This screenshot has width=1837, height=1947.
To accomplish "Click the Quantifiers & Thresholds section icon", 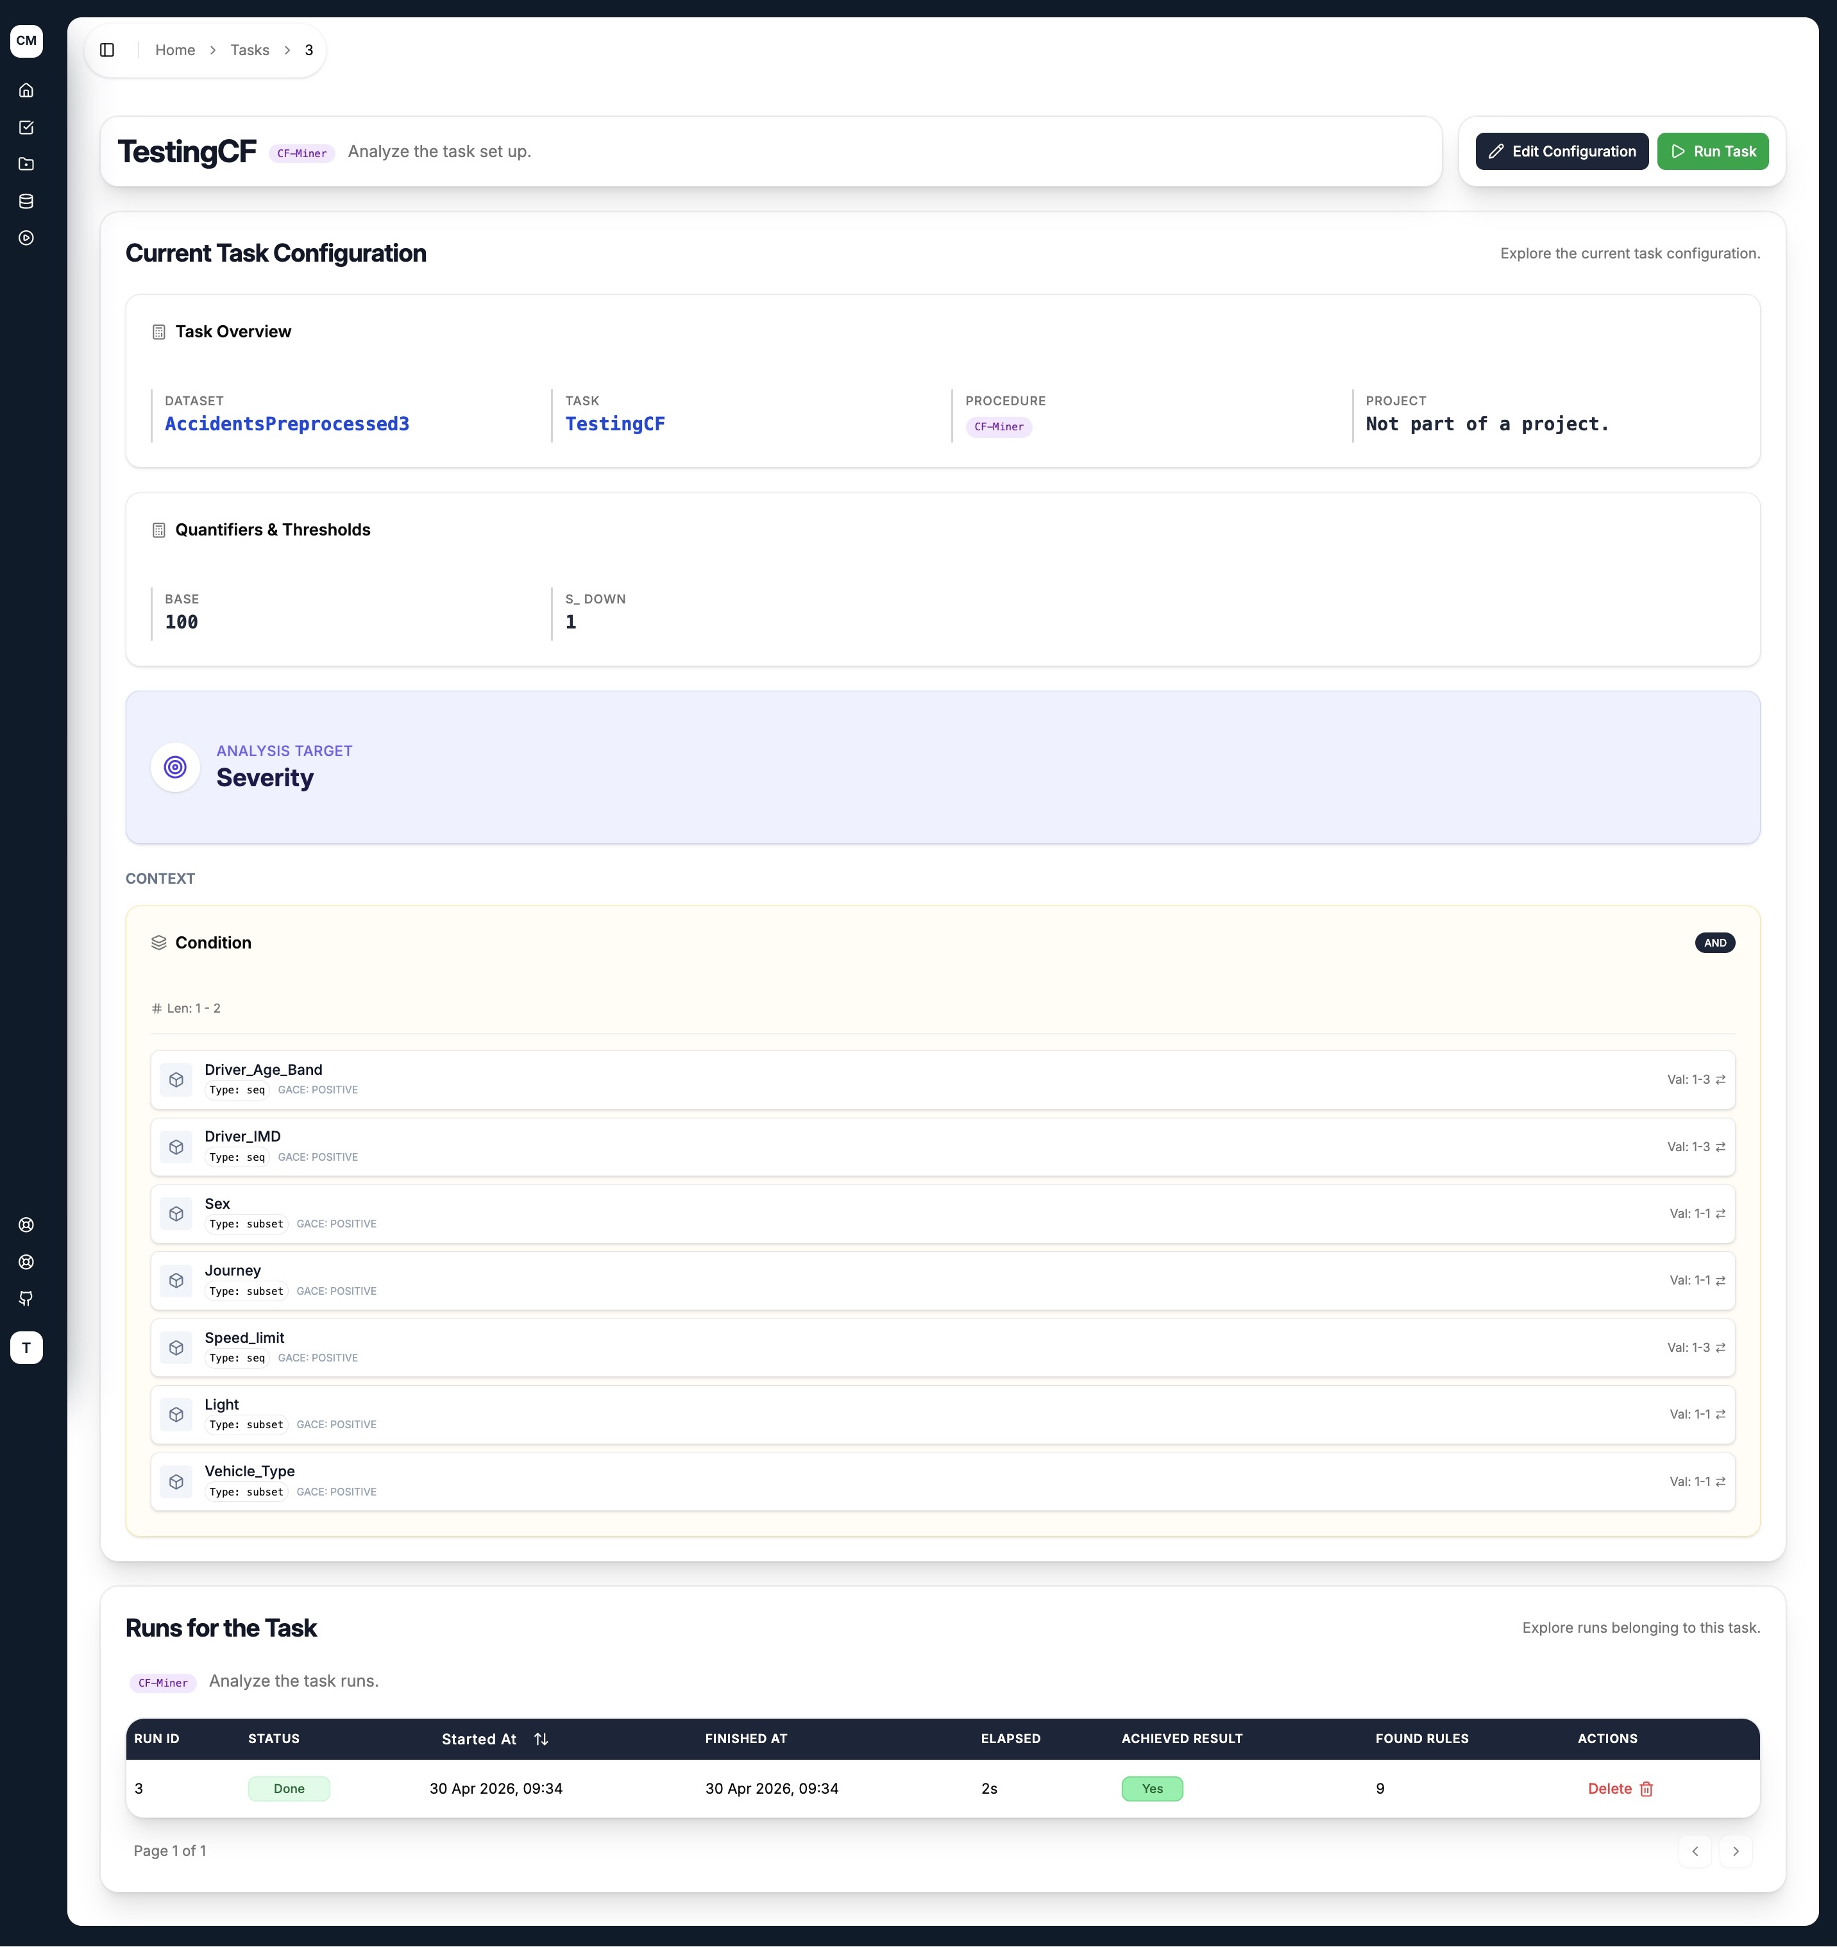I will [158, 530].
